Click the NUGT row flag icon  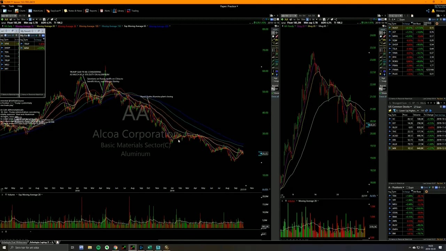(x=390, y=28)
